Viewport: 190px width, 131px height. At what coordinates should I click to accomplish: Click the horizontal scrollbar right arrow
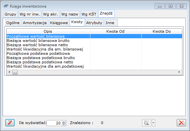(x=179, y=72)
